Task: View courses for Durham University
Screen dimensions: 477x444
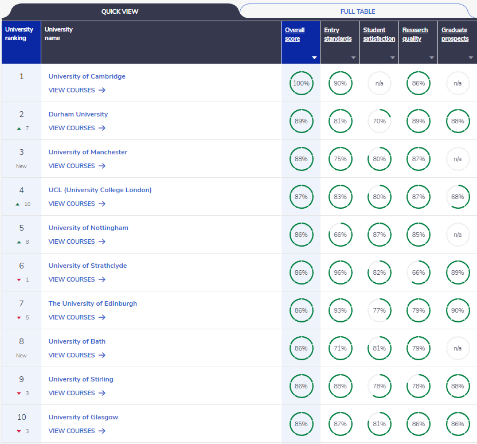Action: click(77, 128)
